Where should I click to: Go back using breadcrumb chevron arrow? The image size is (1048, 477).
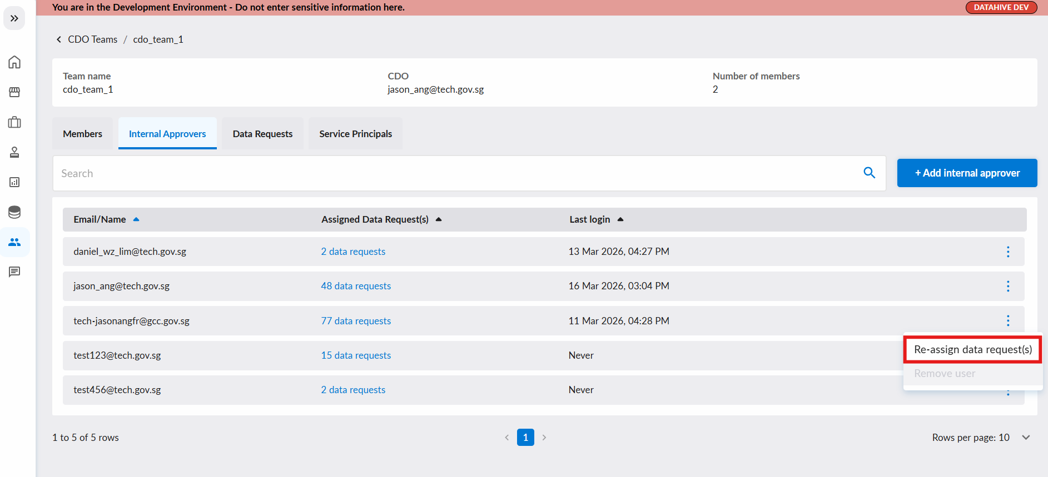(58, 39)
